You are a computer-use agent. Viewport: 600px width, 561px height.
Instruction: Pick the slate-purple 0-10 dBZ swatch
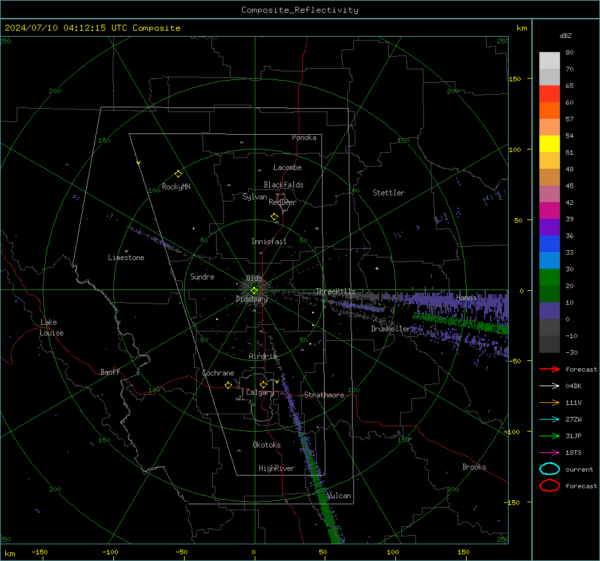(549, 311)
